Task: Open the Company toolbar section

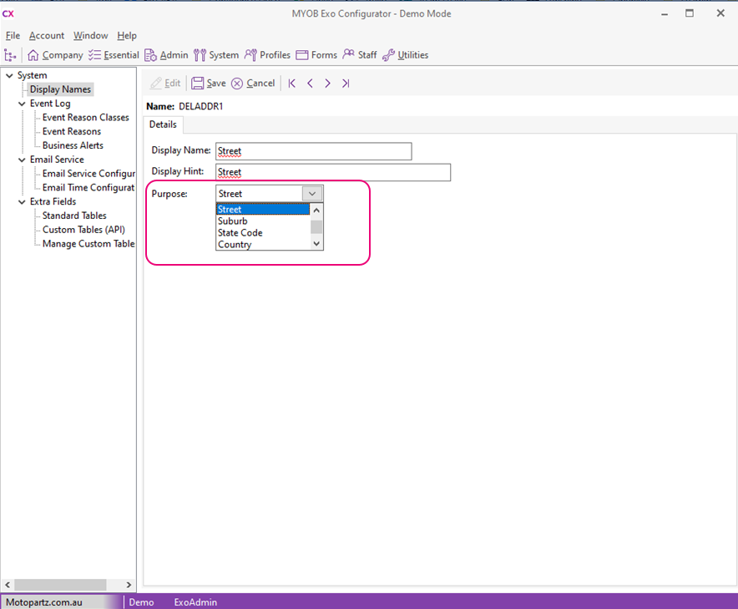Action: click(55, 55)
